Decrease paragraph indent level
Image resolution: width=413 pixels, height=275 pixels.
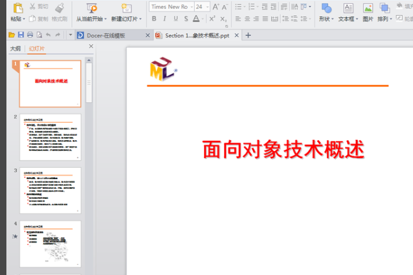click(x=265, y=7)
